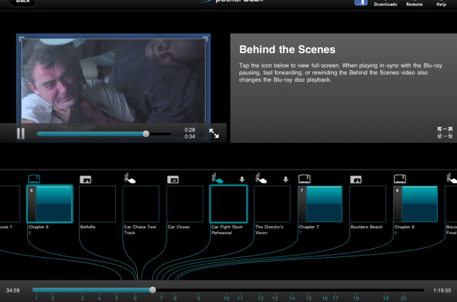Expand video to full-screen
The width and height of the screenshot is (457, 302).
coord(214,133)
